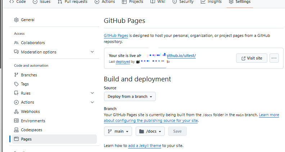Open the Wiki tab

tap(158, 2)
